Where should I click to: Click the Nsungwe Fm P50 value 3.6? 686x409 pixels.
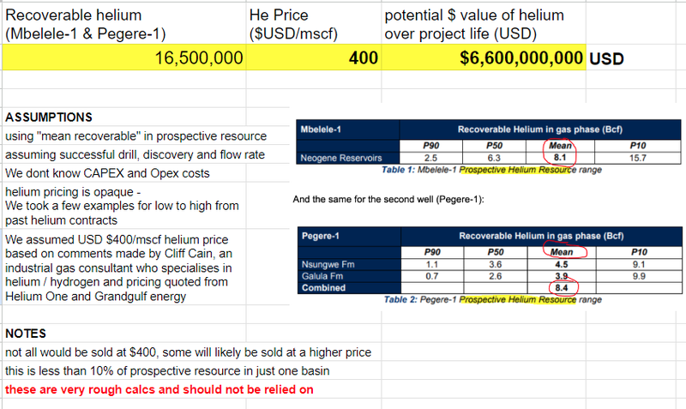[496, 264]
